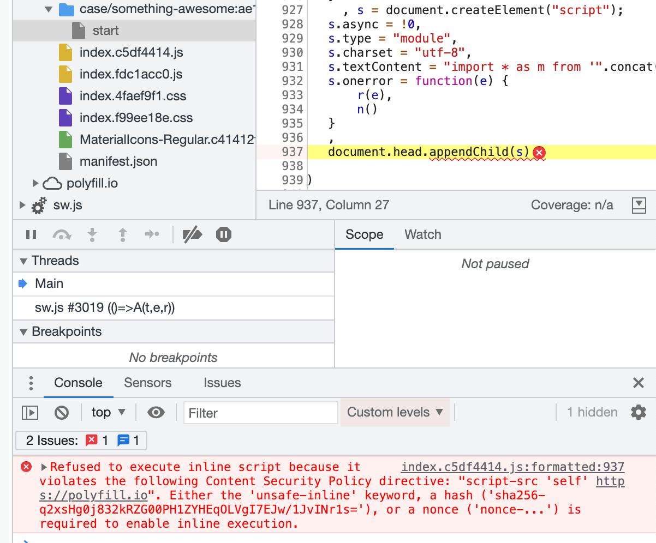656x543 pixels.
Task: Open the file icon of start
Action: [79, 31]
